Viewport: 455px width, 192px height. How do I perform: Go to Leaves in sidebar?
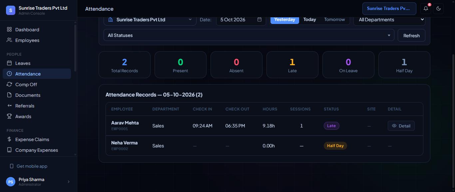[37, 63]
